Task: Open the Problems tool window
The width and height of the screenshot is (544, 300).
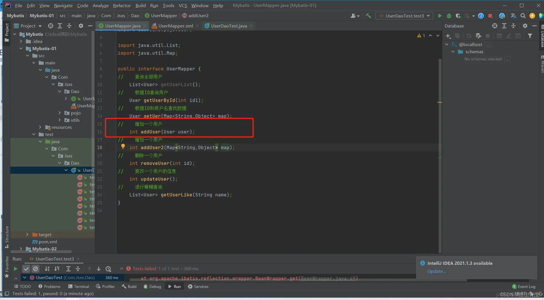Action: pyautogui.click(x=49, y=287)
